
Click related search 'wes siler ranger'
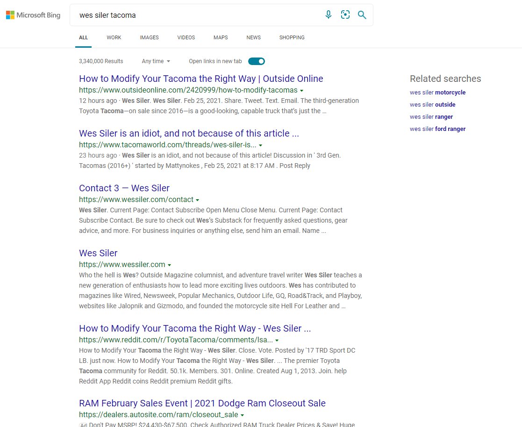[x=431, y=116]
